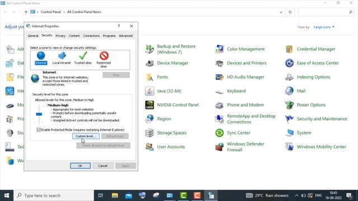Open the Storage Spaces icon
Image resolution: width=358 pixels, height=201 pixels.
point(149,133)
